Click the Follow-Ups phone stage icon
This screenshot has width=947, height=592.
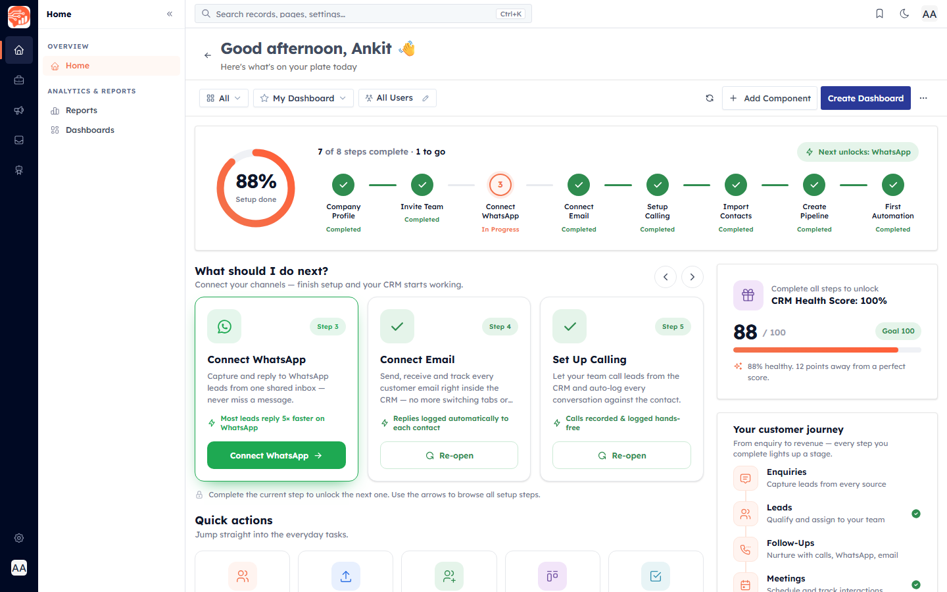point(745,549)
